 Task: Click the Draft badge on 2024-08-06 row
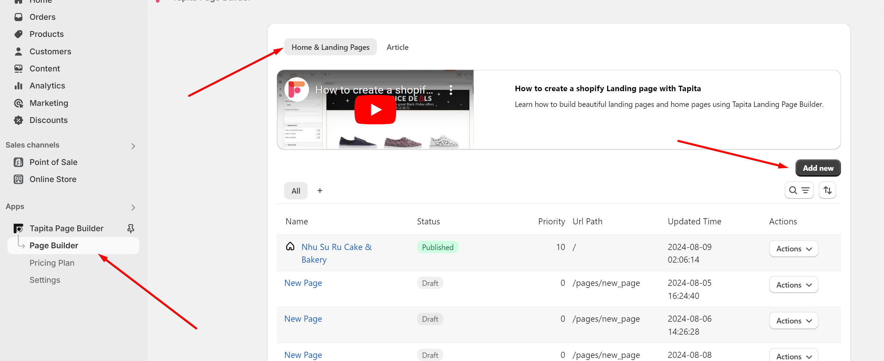pos(430,319)
